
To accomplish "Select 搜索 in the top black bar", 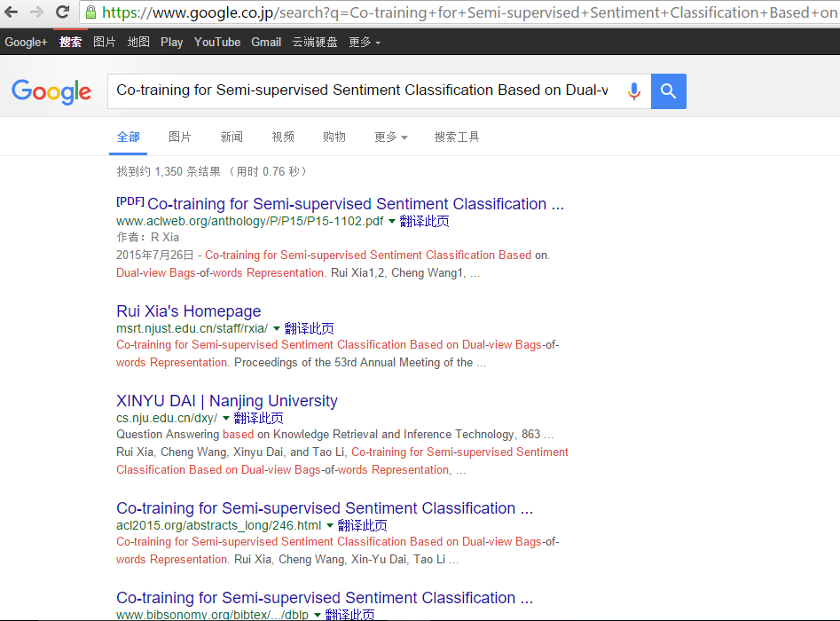I will [70, 42].
